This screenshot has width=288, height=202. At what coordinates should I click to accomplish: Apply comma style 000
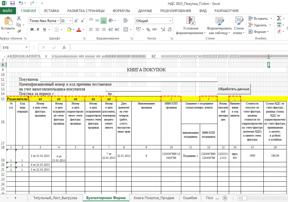click(154, 29)
